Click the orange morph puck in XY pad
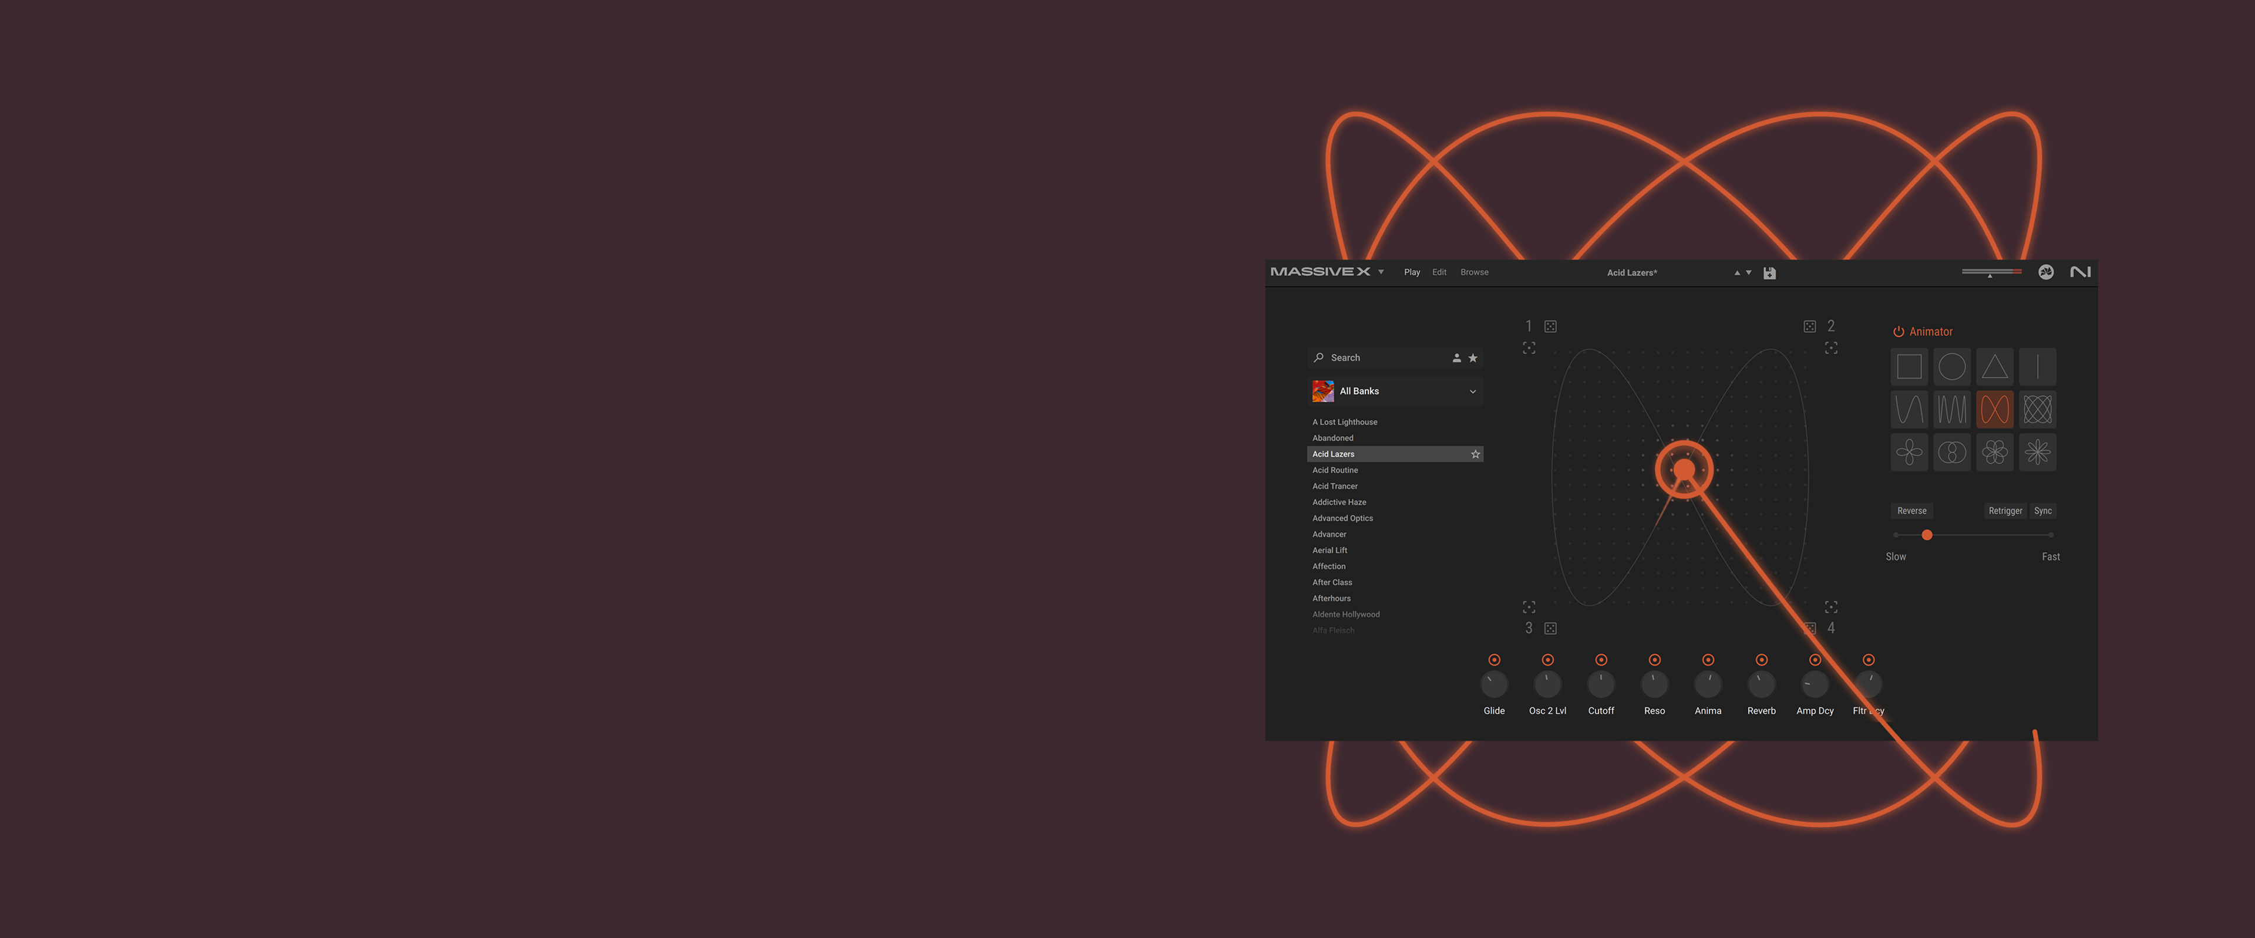Viewport: 2255px width, 938px height. click(x=1684, y=470)
